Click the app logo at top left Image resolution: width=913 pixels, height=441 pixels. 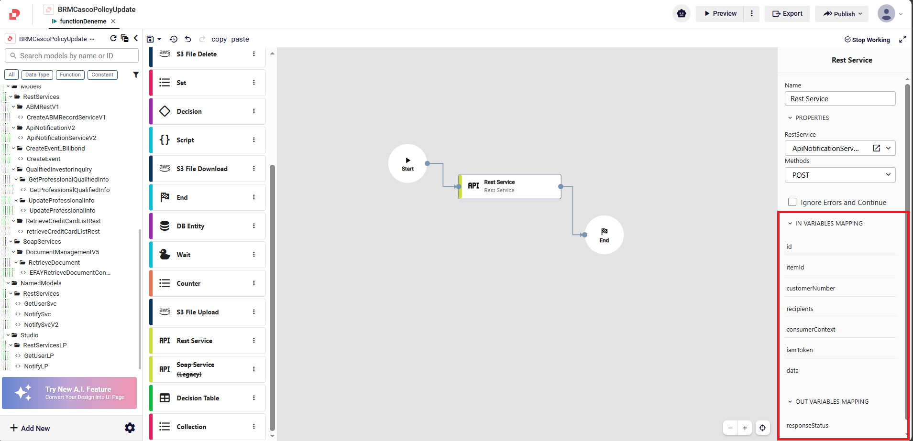(x=15, y=14)
